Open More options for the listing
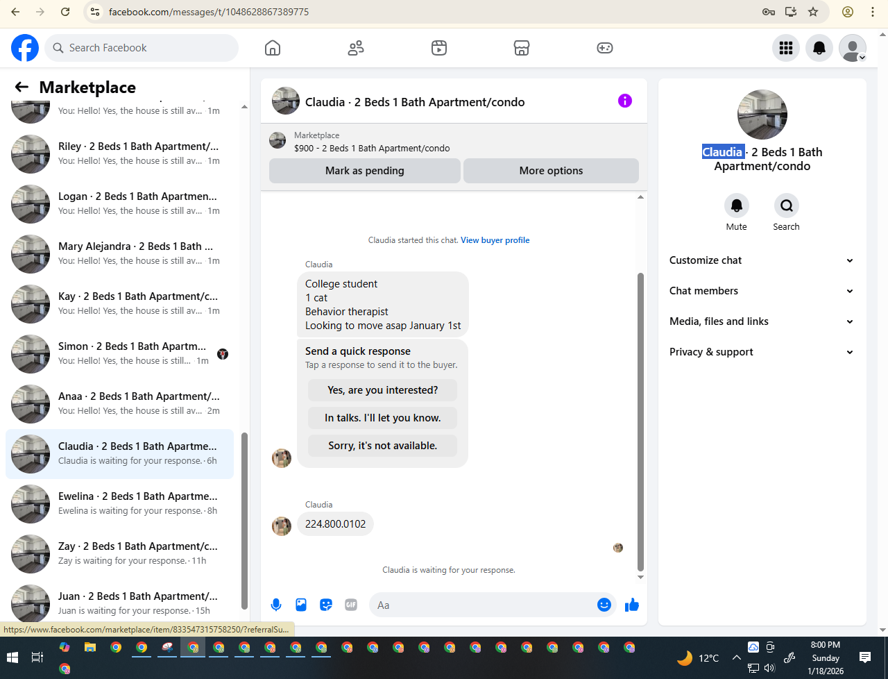888x679 pixels. [x=551, y=171]
